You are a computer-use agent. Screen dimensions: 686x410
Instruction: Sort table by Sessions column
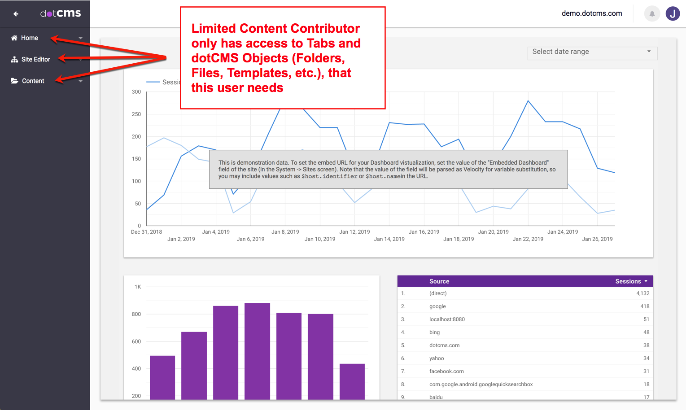(630, 281)
